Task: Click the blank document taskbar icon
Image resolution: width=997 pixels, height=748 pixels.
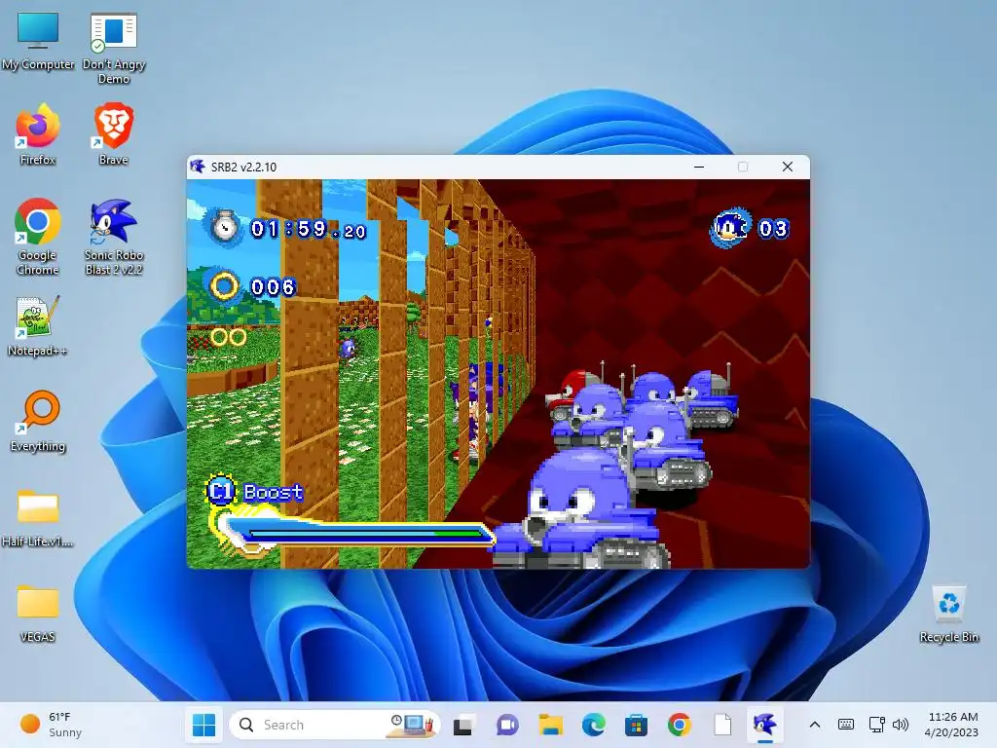Action: coord(722,725)
